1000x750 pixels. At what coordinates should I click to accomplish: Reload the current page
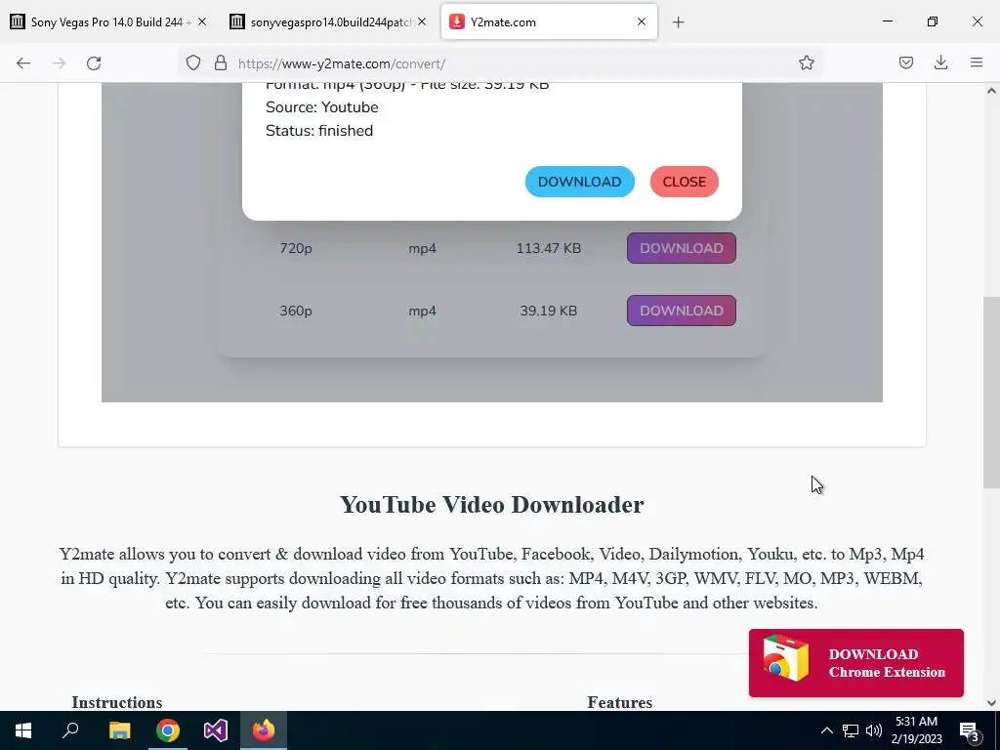click(x=94, y=63)
